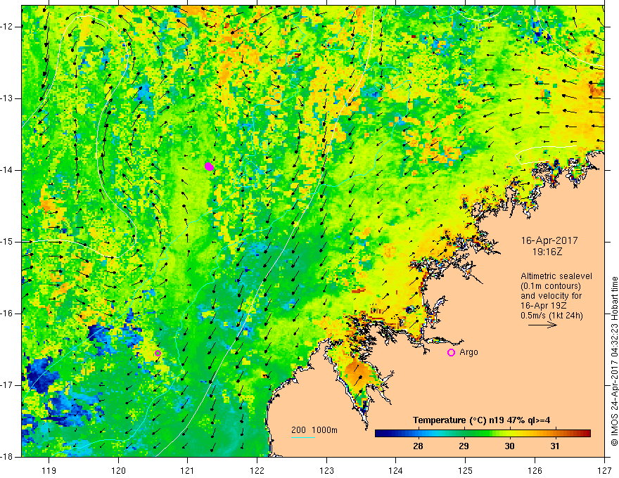Click longitude axis label '119'
Viewport: 619px width, 478px height.
(49, 470)
